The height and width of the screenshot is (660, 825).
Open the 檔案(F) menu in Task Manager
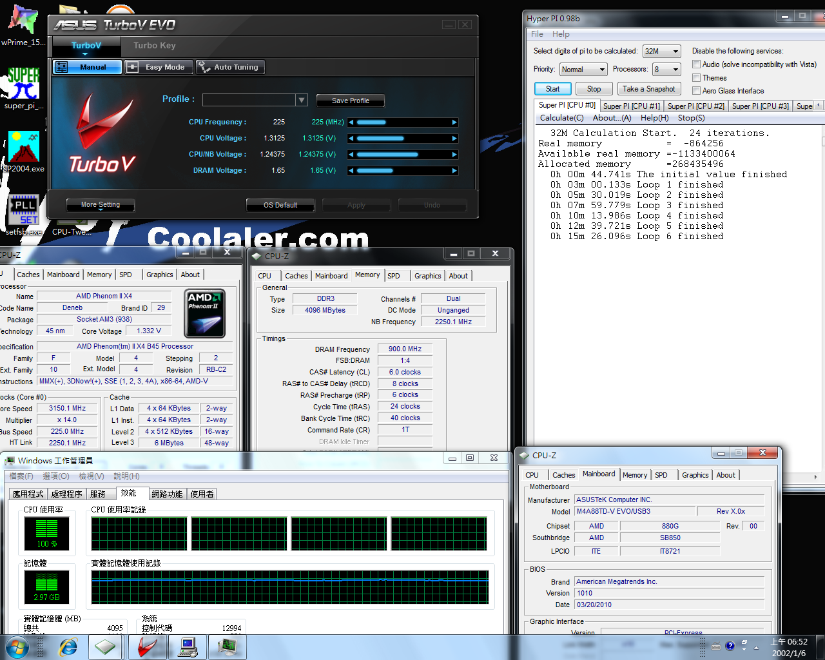coord(21,476)
